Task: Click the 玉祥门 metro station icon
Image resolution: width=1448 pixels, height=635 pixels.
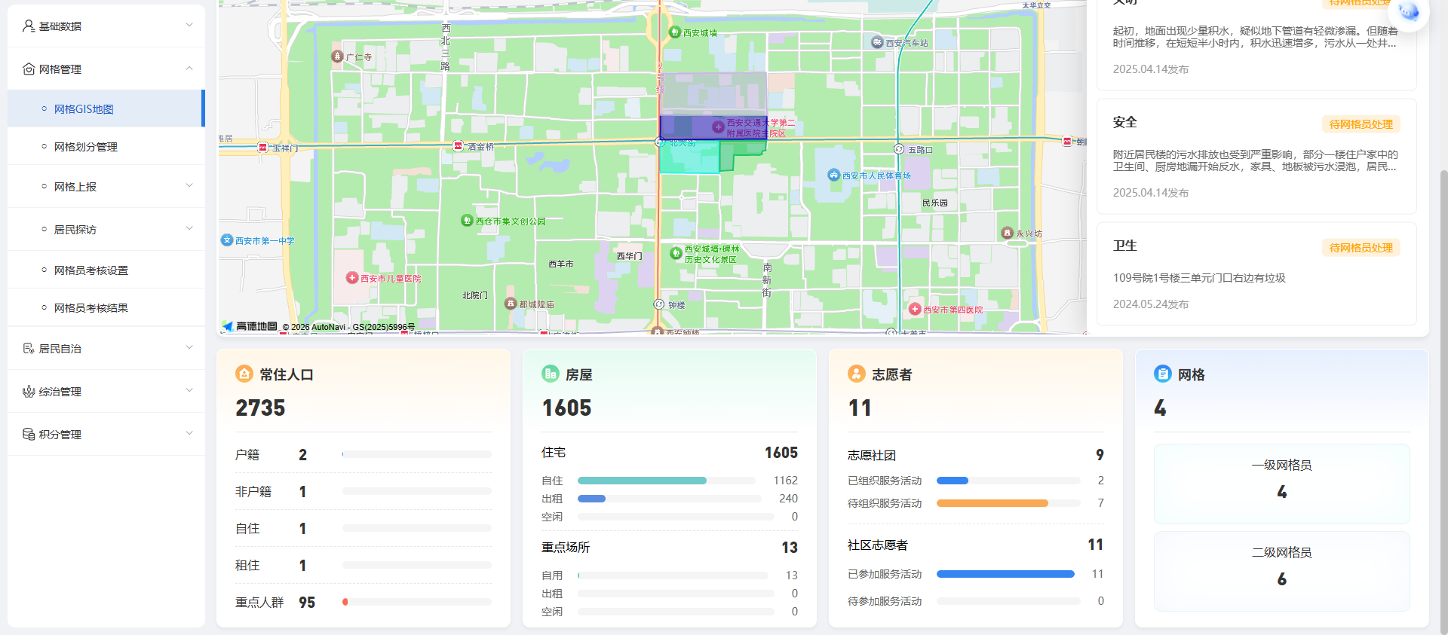Action: pyautogui.click(x=262, y=148)
